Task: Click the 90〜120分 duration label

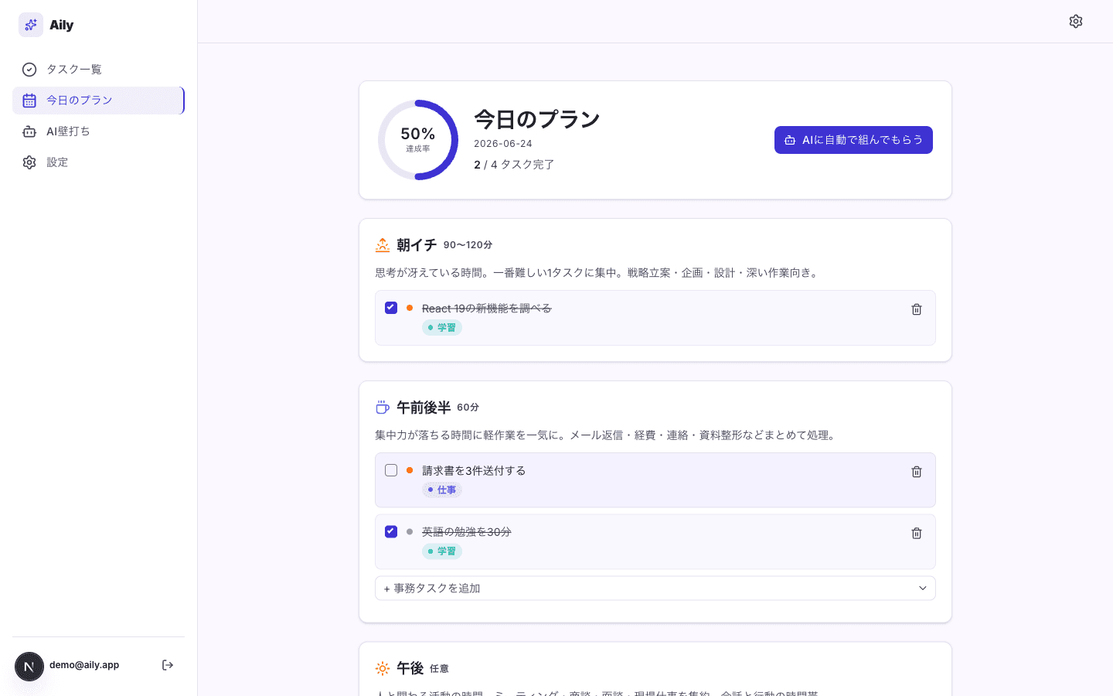Action: (468, 245)
